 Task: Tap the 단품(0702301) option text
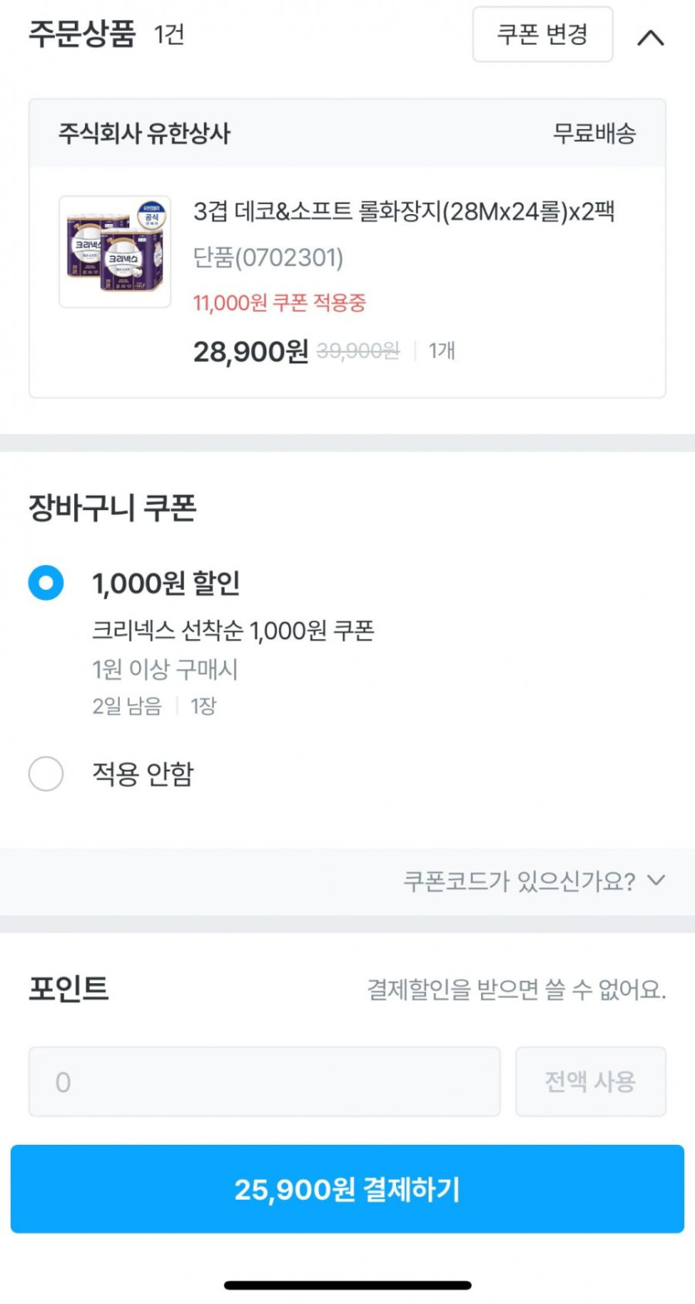[268, 258]
